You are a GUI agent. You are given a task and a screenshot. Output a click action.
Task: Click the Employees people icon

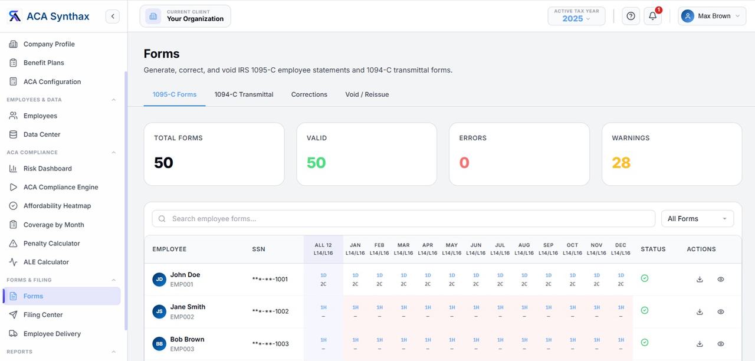13,116
